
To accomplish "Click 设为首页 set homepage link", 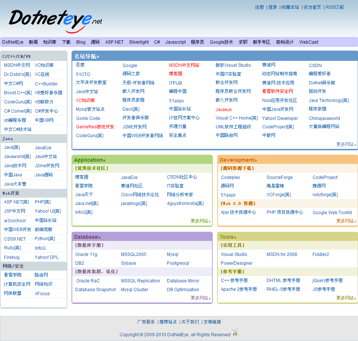I will click(x=312, y=7).
